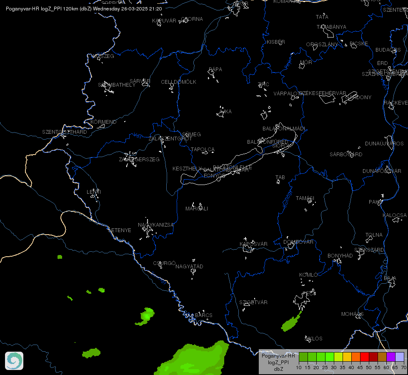The height and width of the screenshot is (375, 408).
Task: Click the DOMBÓVÁR city label
Action: coord(298,242)
